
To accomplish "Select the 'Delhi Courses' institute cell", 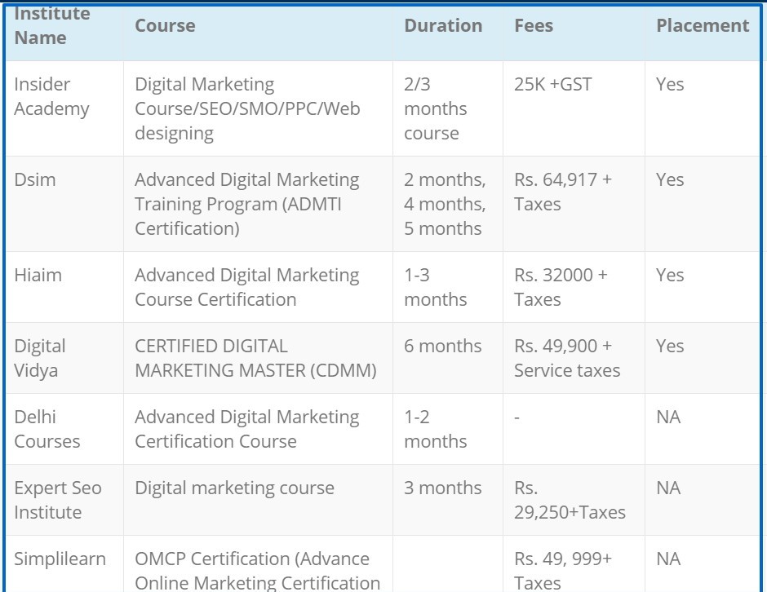I will point(64,429).
